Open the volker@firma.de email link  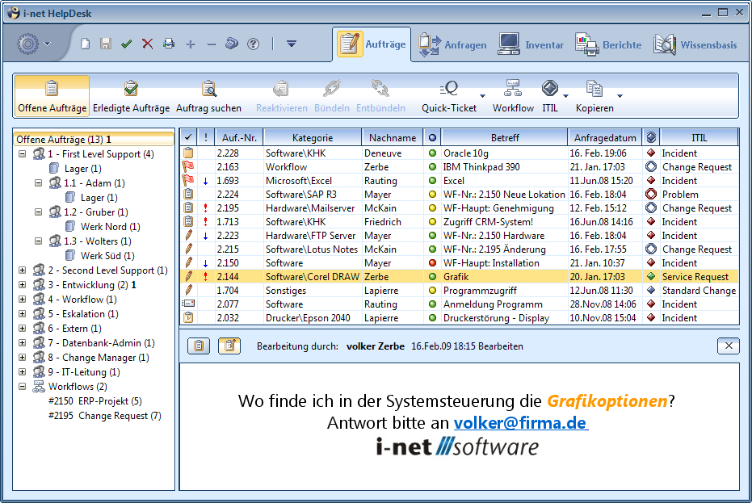[520, 423]
